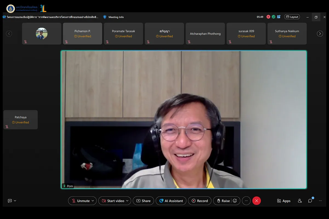Click the red recording indicator icon

[268, 17]
